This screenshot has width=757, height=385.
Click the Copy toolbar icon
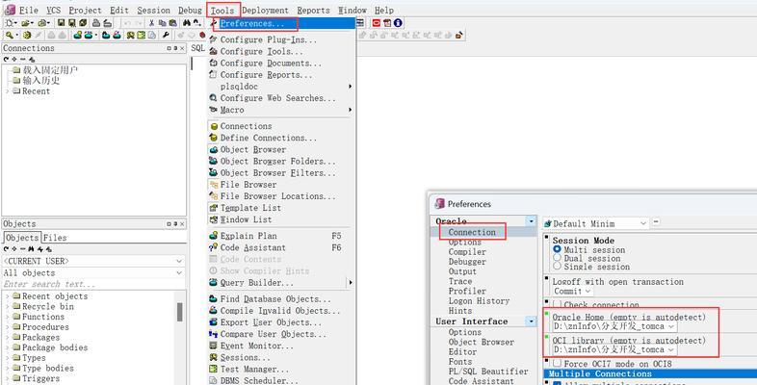click(162, 23)
